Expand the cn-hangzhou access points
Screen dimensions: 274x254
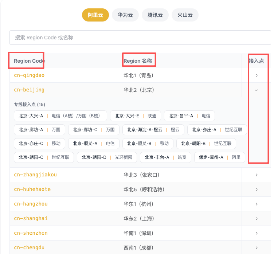[257, 204]
